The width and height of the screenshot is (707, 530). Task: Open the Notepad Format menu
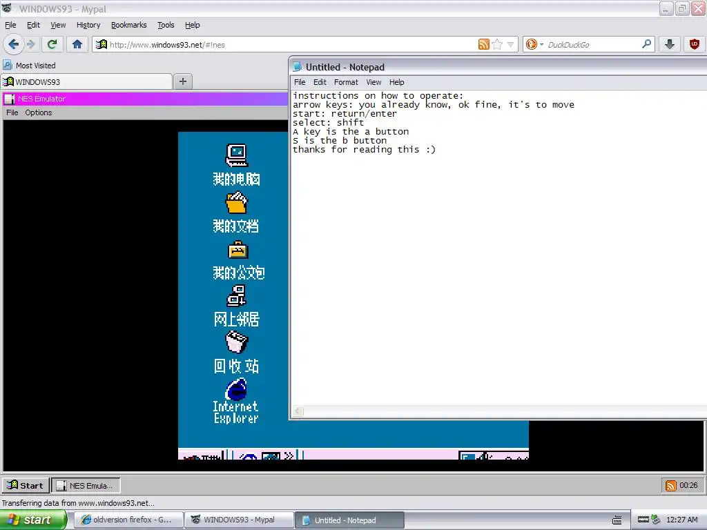pyautogui.click(x=346, y=82)
